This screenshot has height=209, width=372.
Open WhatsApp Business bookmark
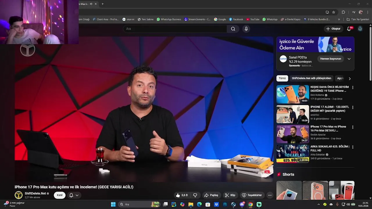pos(169,19)
